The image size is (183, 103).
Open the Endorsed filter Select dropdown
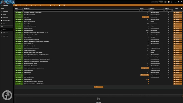coord(169,10)
